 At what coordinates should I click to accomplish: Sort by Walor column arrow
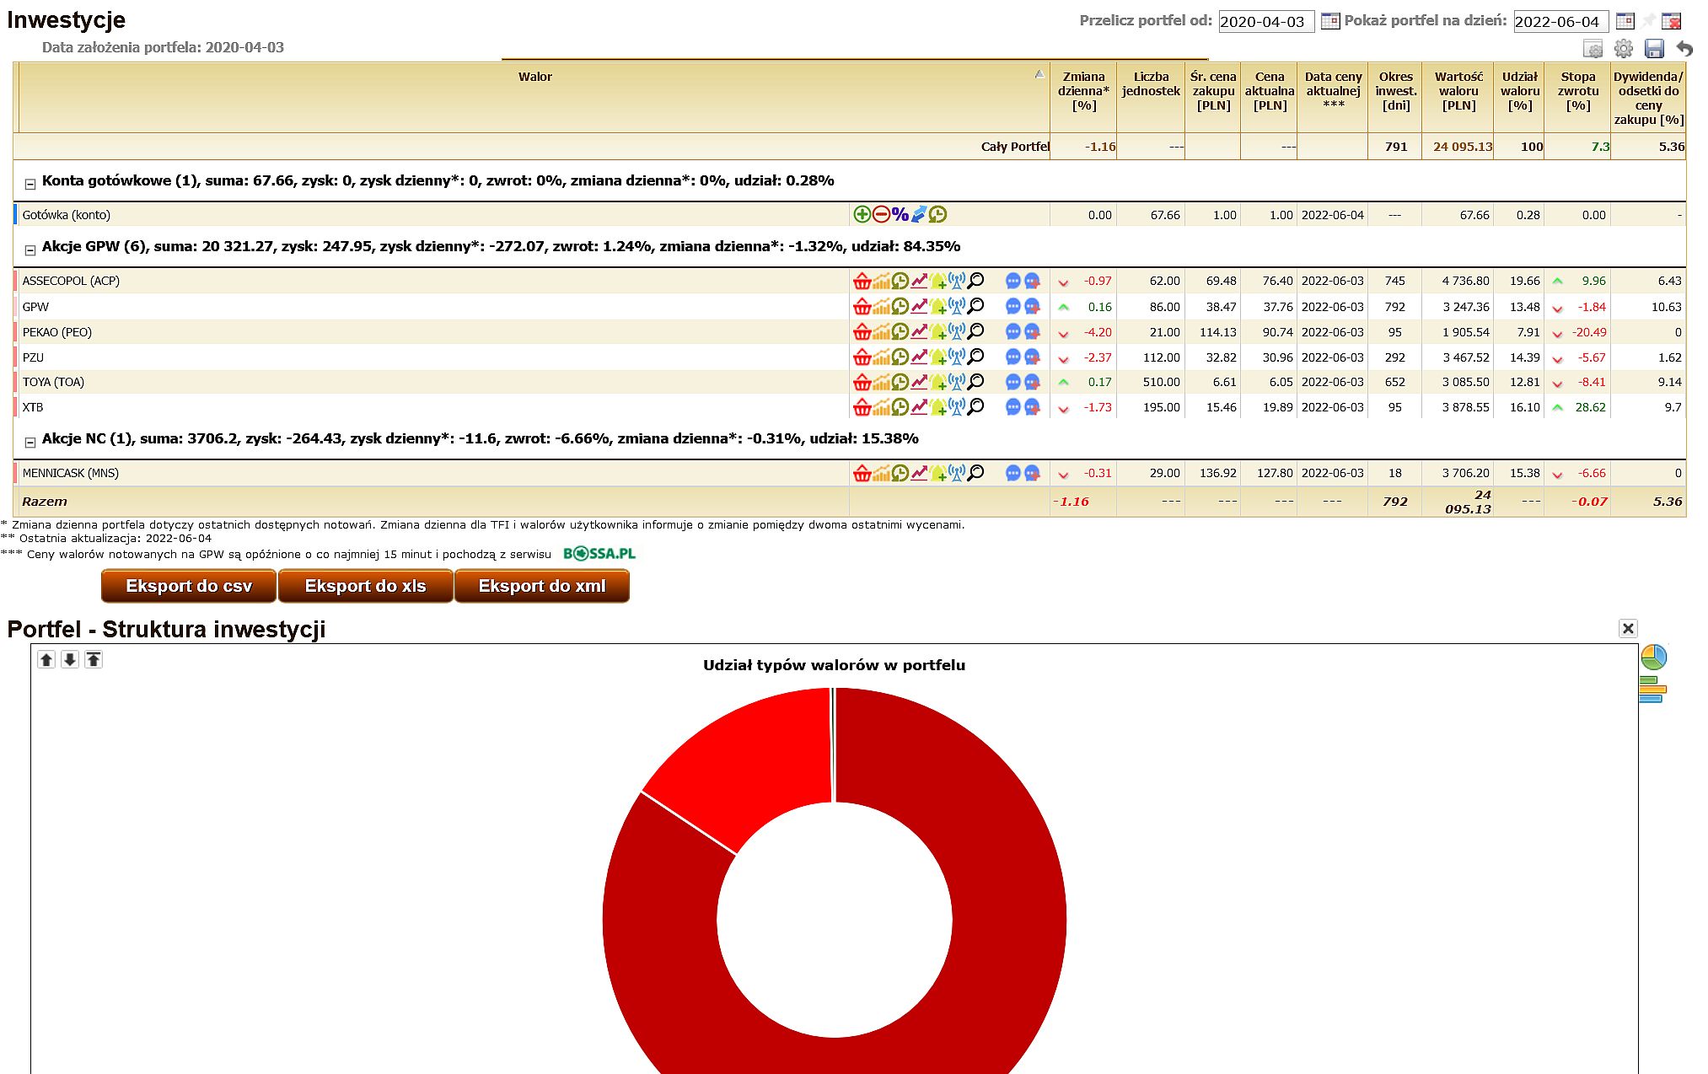pos(1039,74)
